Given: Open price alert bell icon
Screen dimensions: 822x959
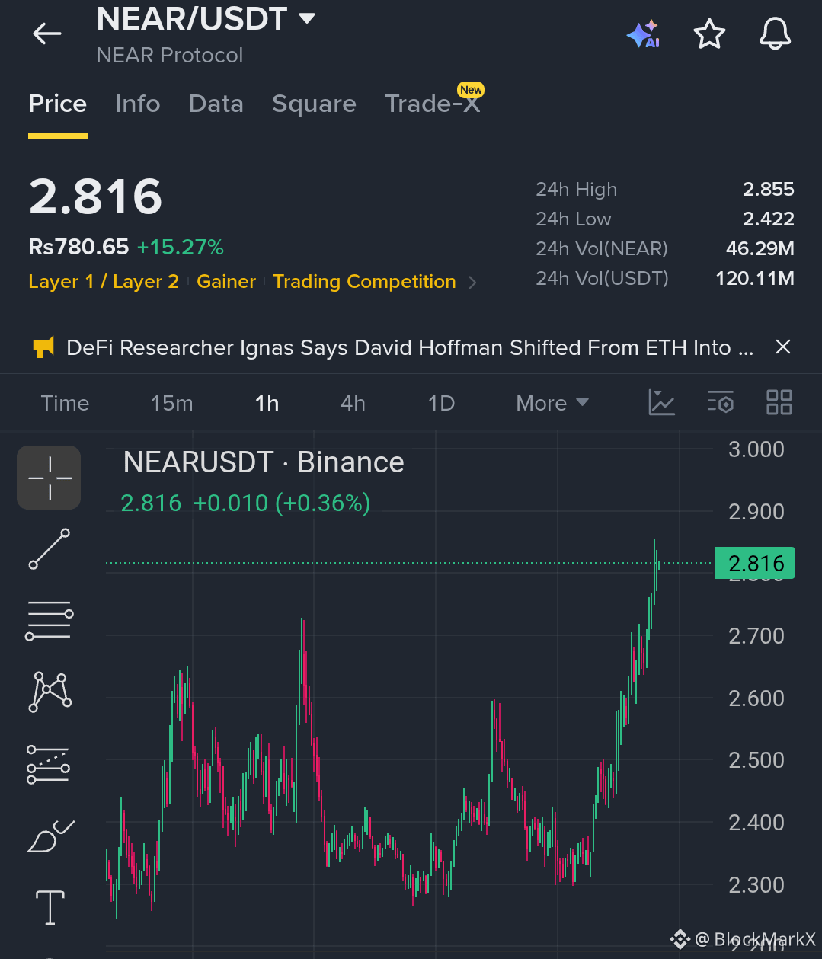Looking at the screenshot, I should coord(776,34).
